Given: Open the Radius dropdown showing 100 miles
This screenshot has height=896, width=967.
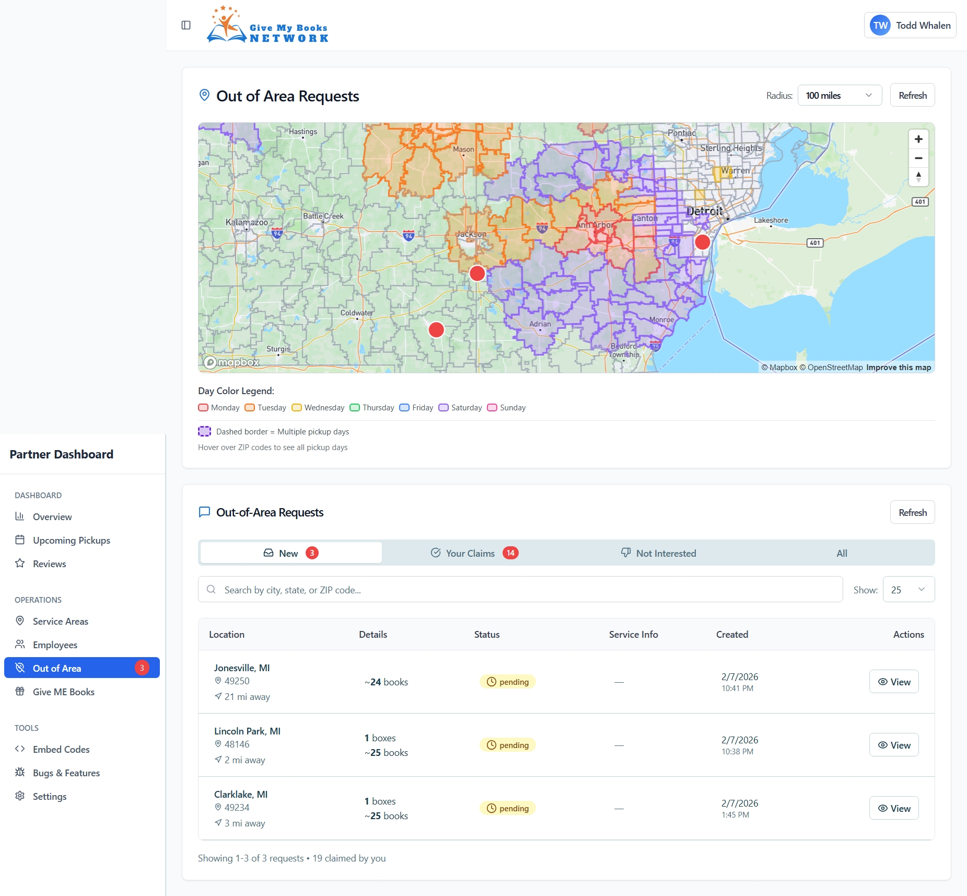Looking at the screenshot, I should 838,95.
